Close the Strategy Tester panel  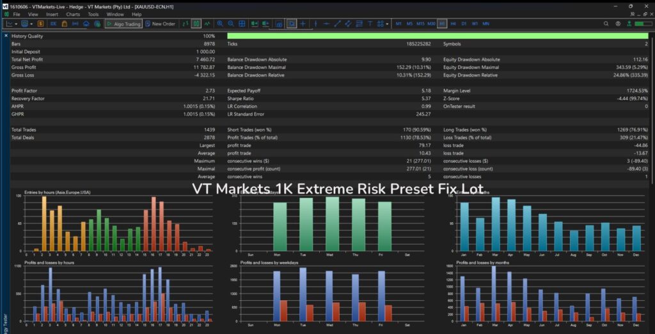[6, 36]
